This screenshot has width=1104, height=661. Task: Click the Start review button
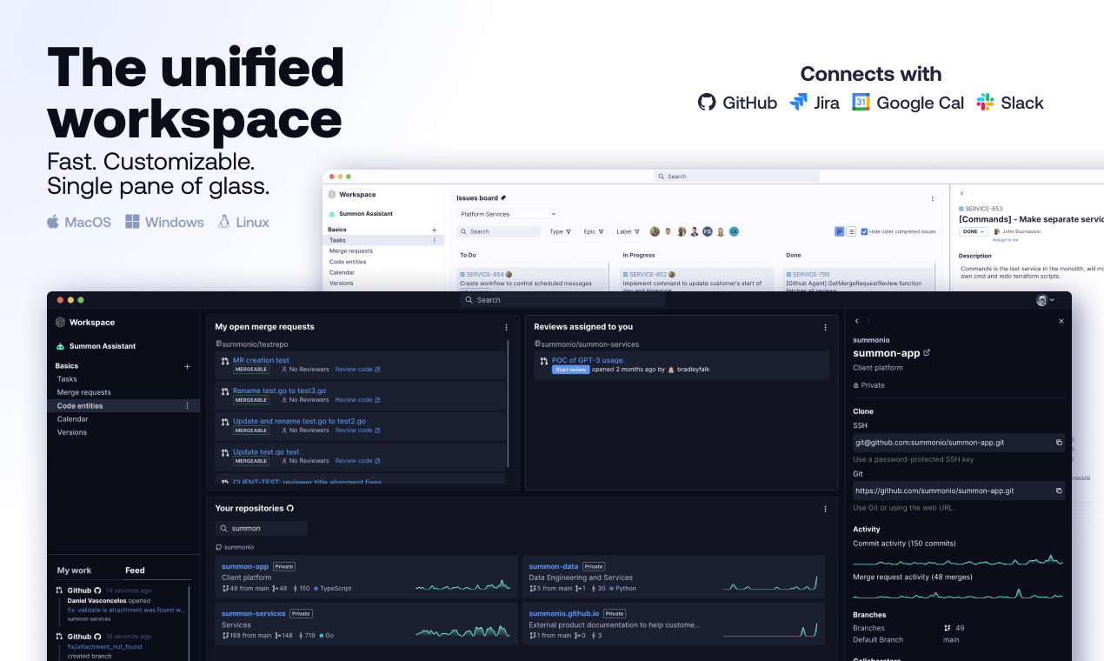pyautogui.click(x=570, y=370)
